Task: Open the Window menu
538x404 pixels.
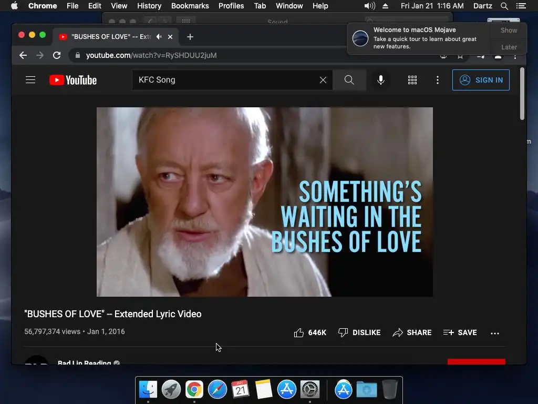Action: point(289,6)
